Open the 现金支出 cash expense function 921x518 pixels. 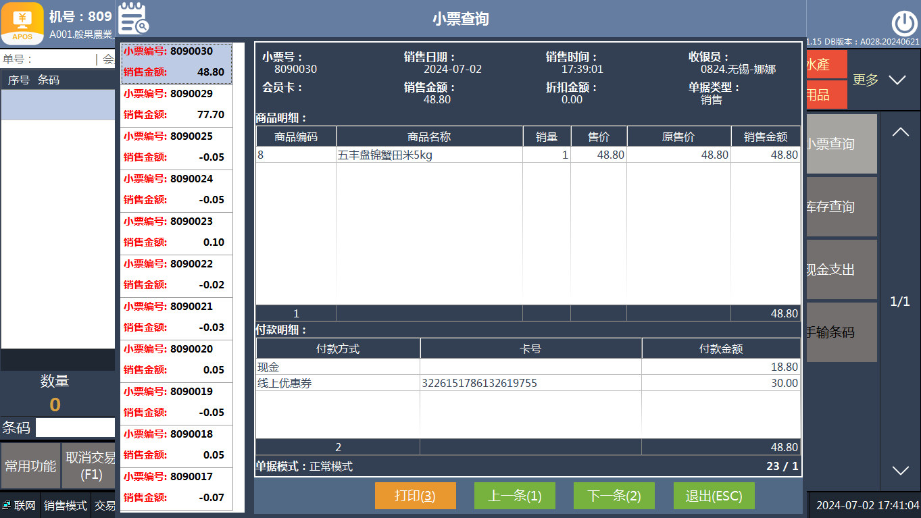click(841, 269)
